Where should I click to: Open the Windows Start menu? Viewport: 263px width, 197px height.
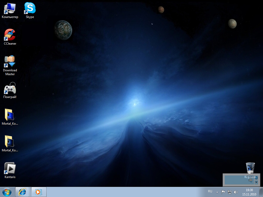point(7,192)
